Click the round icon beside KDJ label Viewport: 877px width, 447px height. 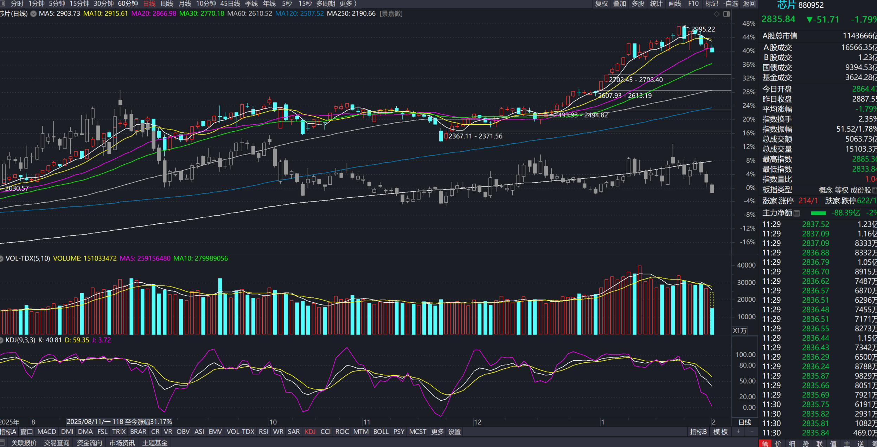coord(1,340)
